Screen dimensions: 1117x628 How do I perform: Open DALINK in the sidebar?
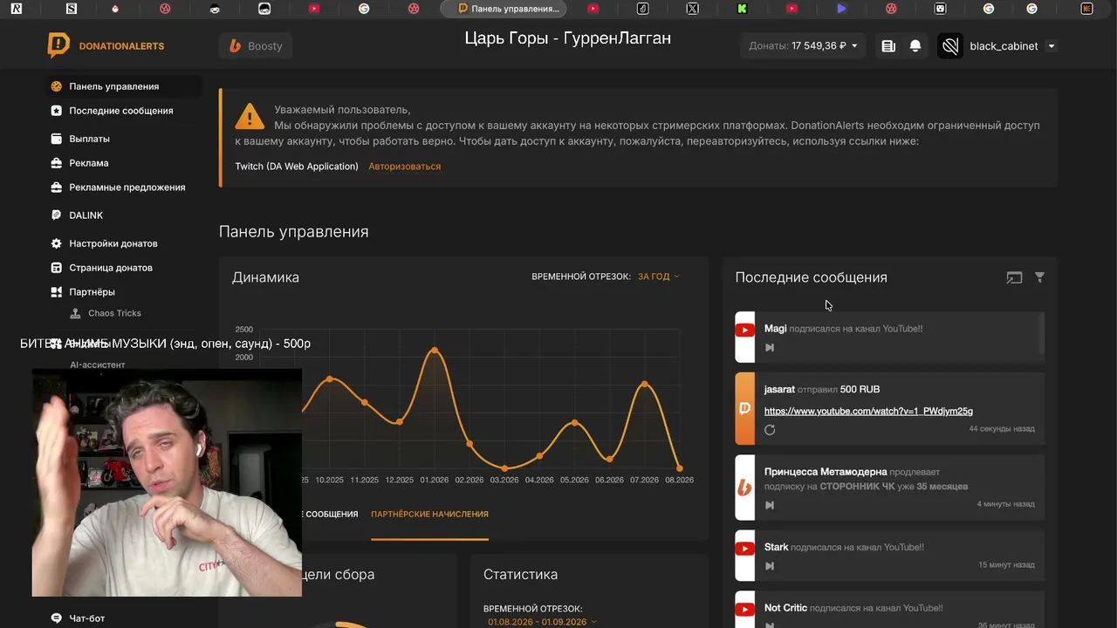click(86, 215)
